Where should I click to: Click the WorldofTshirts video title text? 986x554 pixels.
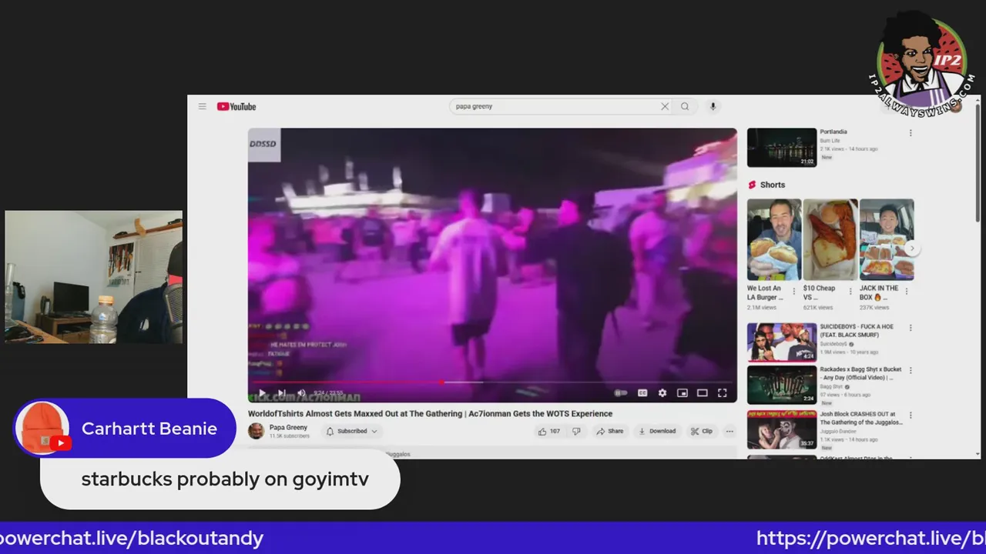pos(430,413)
